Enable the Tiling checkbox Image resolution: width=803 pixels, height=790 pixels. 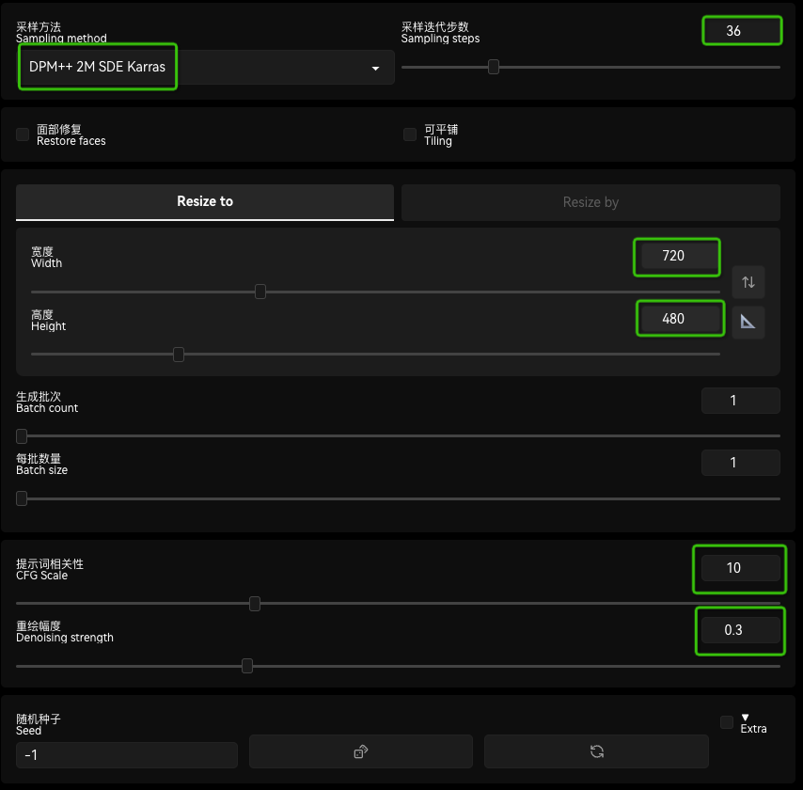(409, 134)
